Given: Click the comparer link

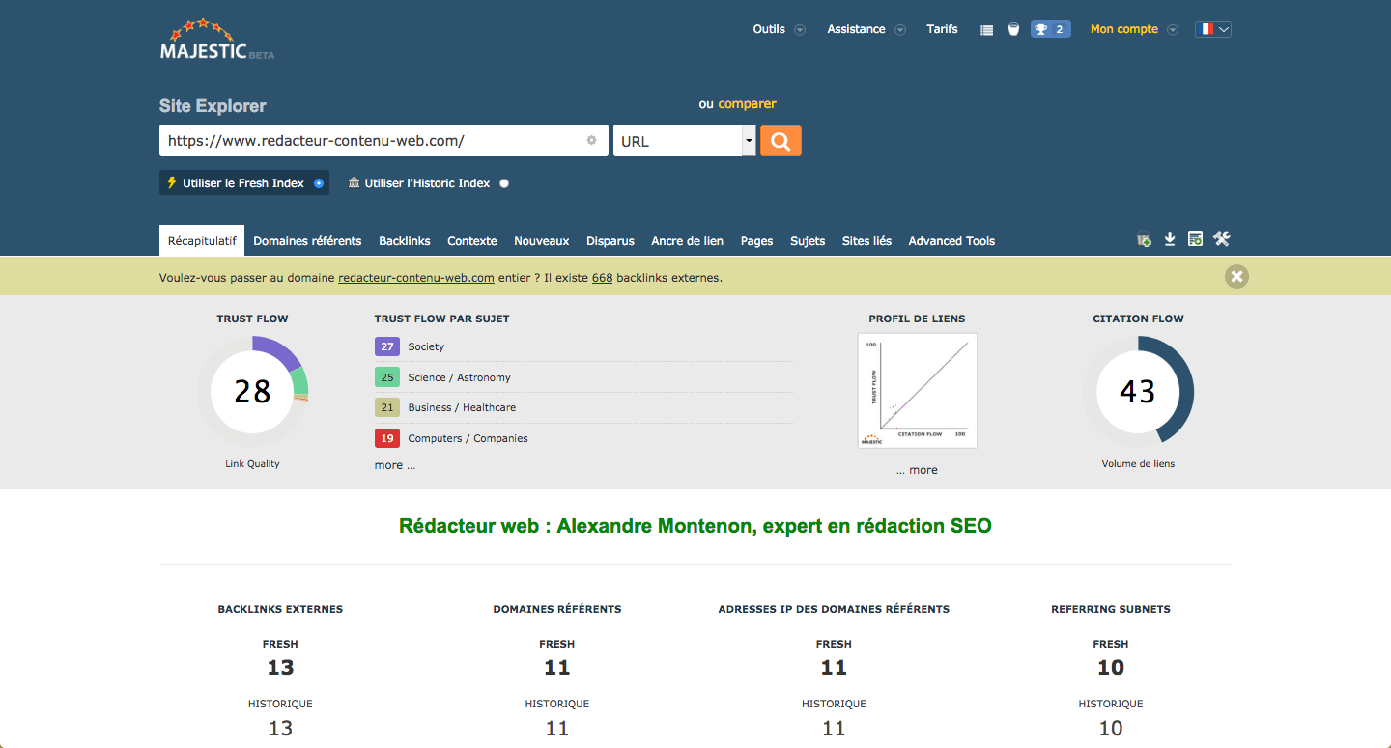Looking at the screenshot, I should 747,104.
